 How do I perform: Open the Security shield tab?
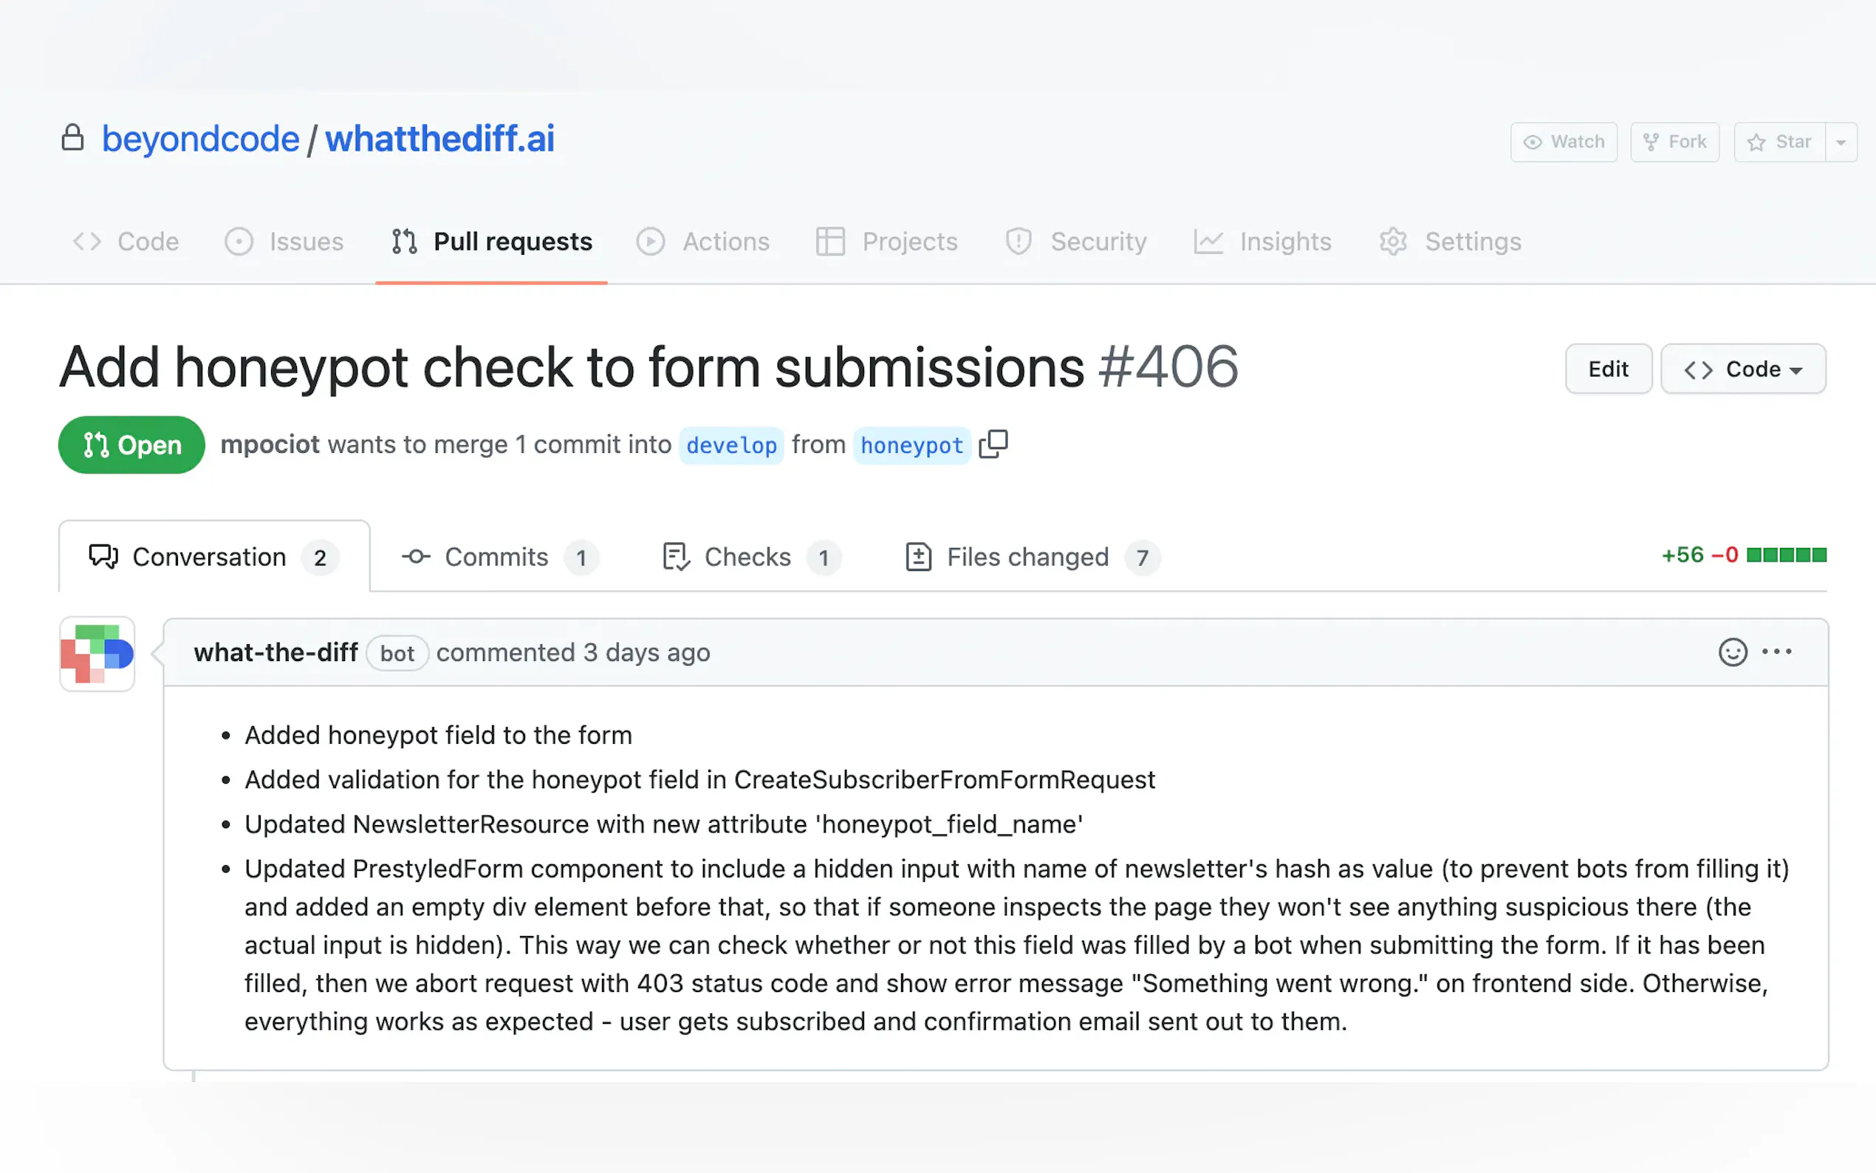tap(1075, 242)
